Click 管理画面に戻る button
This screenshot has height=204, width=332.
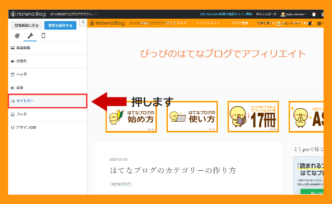tap(26, 26)
